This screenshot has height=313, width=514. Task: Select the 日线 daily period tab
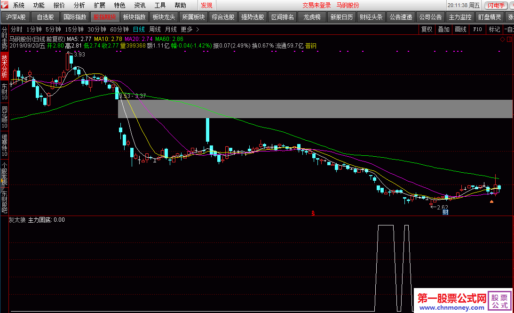pyautogui.click(x=139, y=29)
